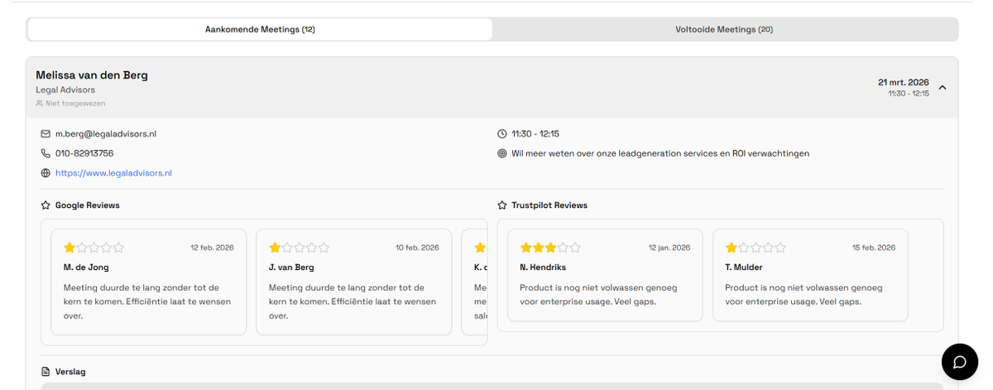Click the clock icon beside 11:30 - 12:15
Image resolution: width=993 pixels, height=390 pixels.
tap(501, 133)
